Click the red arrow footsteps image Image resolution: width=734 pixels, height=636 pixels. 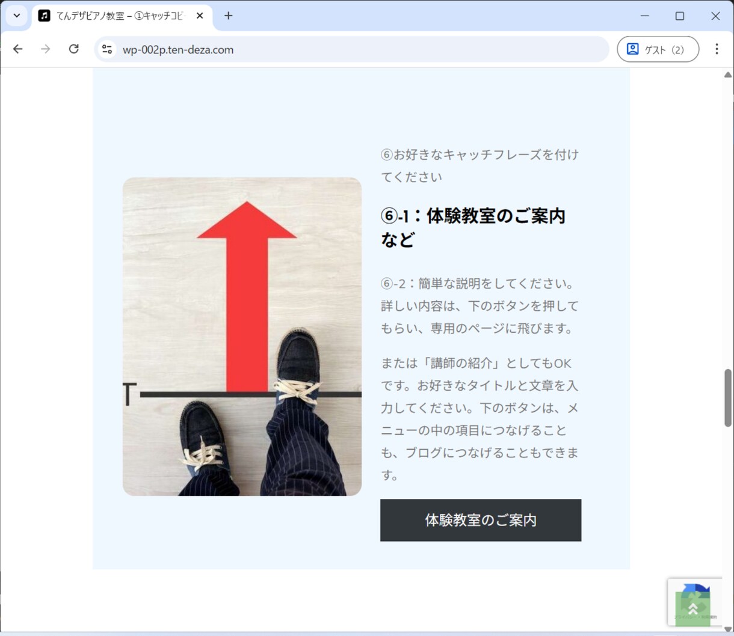[x=242, y=337]
